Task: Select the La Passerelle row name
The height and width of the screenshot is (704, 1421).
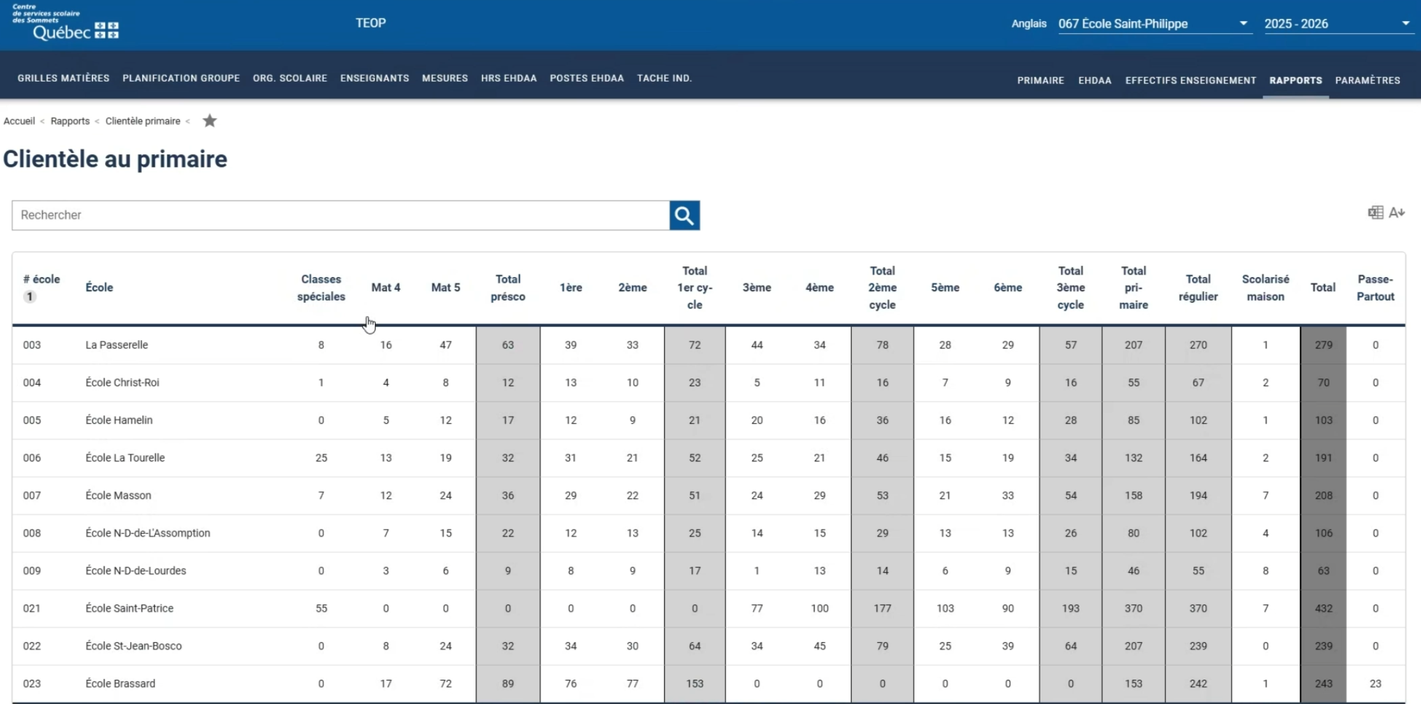Action: [117, 345]
